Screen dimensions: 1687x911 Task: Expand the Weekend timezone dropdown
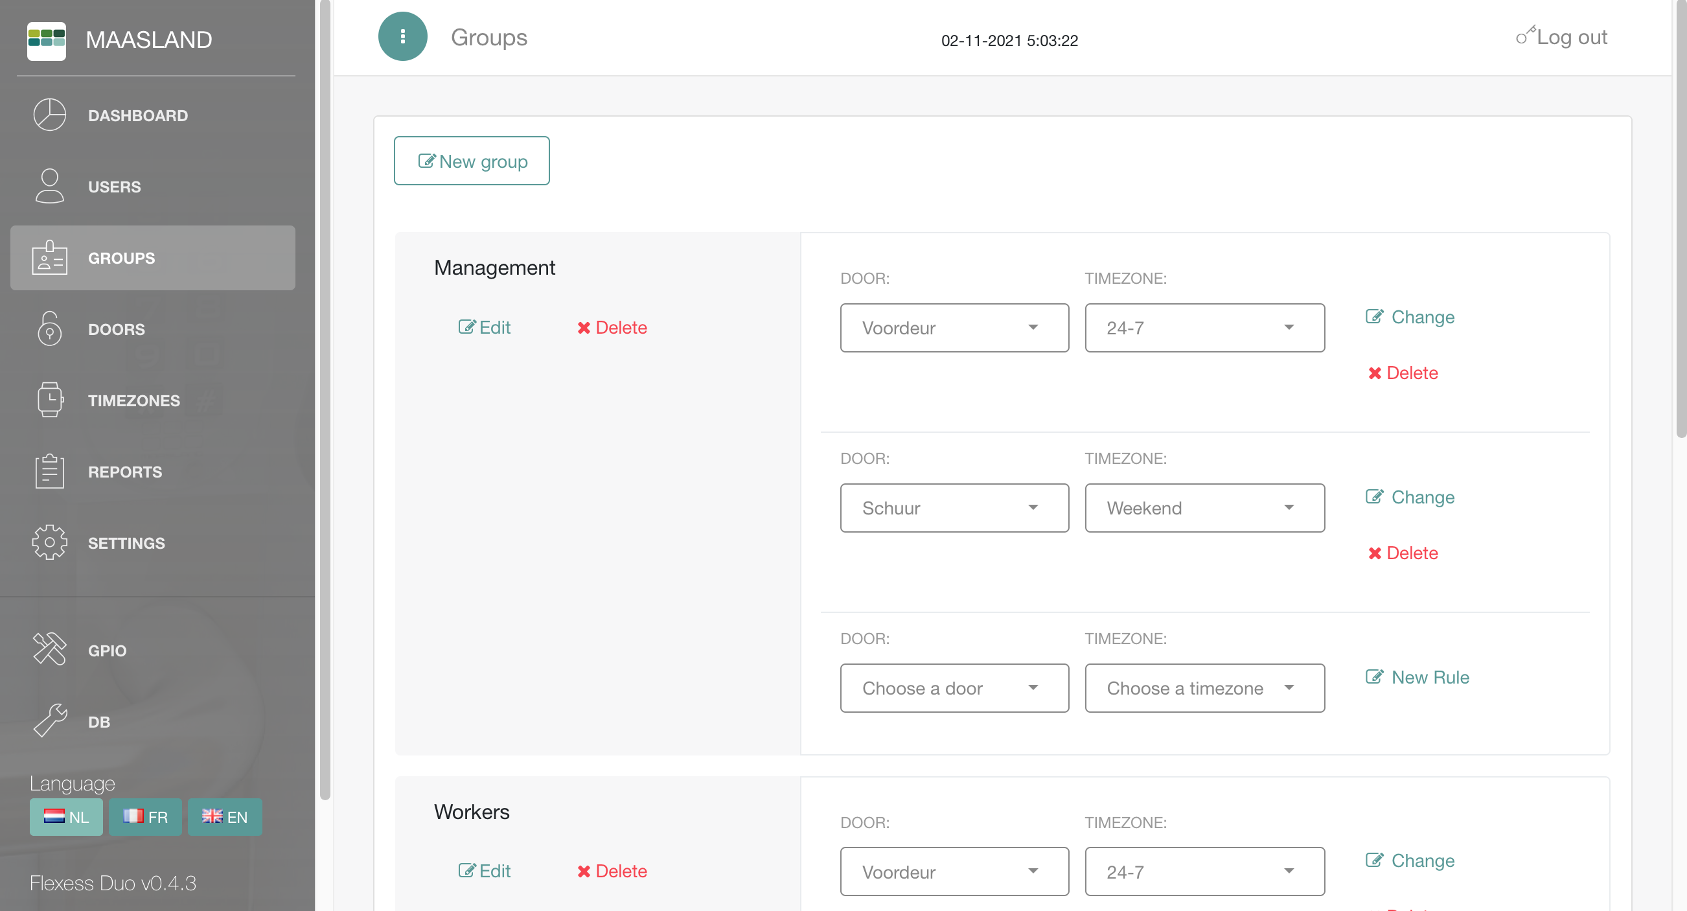(x=1204, y=508)
